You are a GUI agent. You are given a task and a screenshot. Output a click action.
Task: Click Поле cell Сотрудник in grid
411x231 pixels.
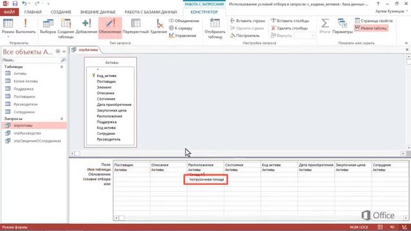pyautogui.click(x=390, y=165)
